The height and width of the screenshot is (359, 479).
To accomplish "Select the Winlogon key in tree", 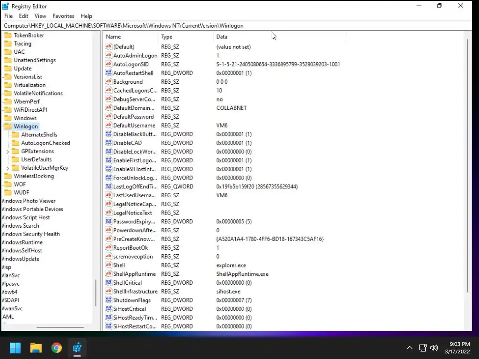I will pyautogui.click(x=26, y=126).
